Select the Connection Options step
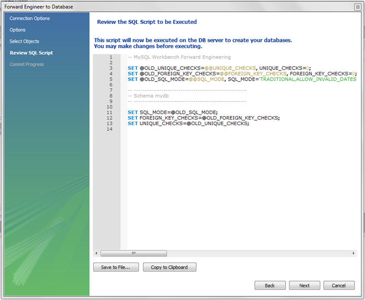Viewport: 365px width, 300px height. [29, 19]
